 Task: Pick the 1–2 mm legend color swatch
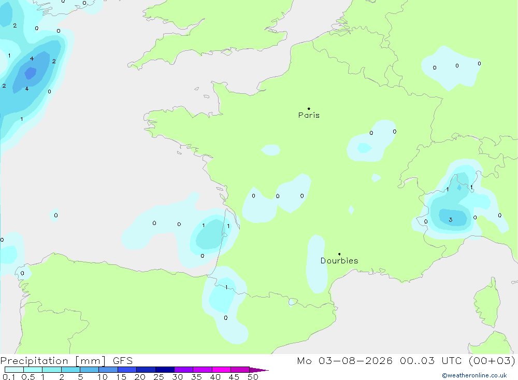click(51, 370)
